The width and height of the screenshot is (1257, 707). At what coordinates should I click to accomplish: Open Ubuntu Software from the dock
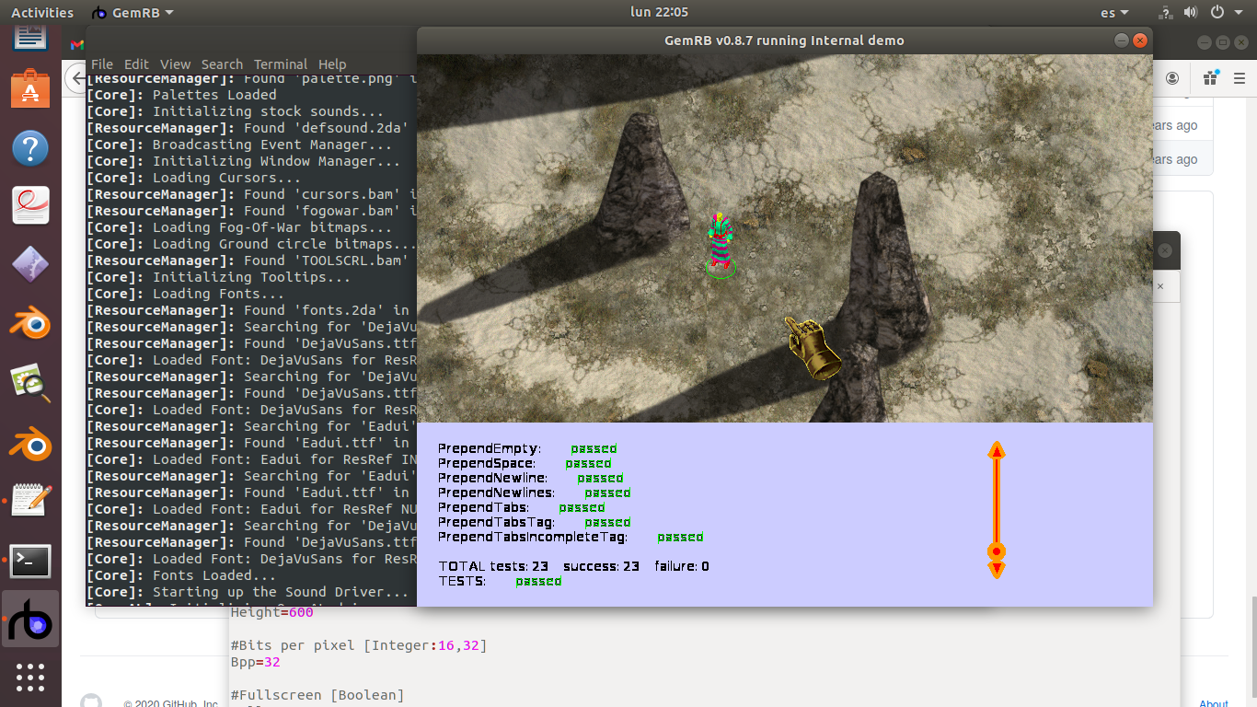(30, 89)
